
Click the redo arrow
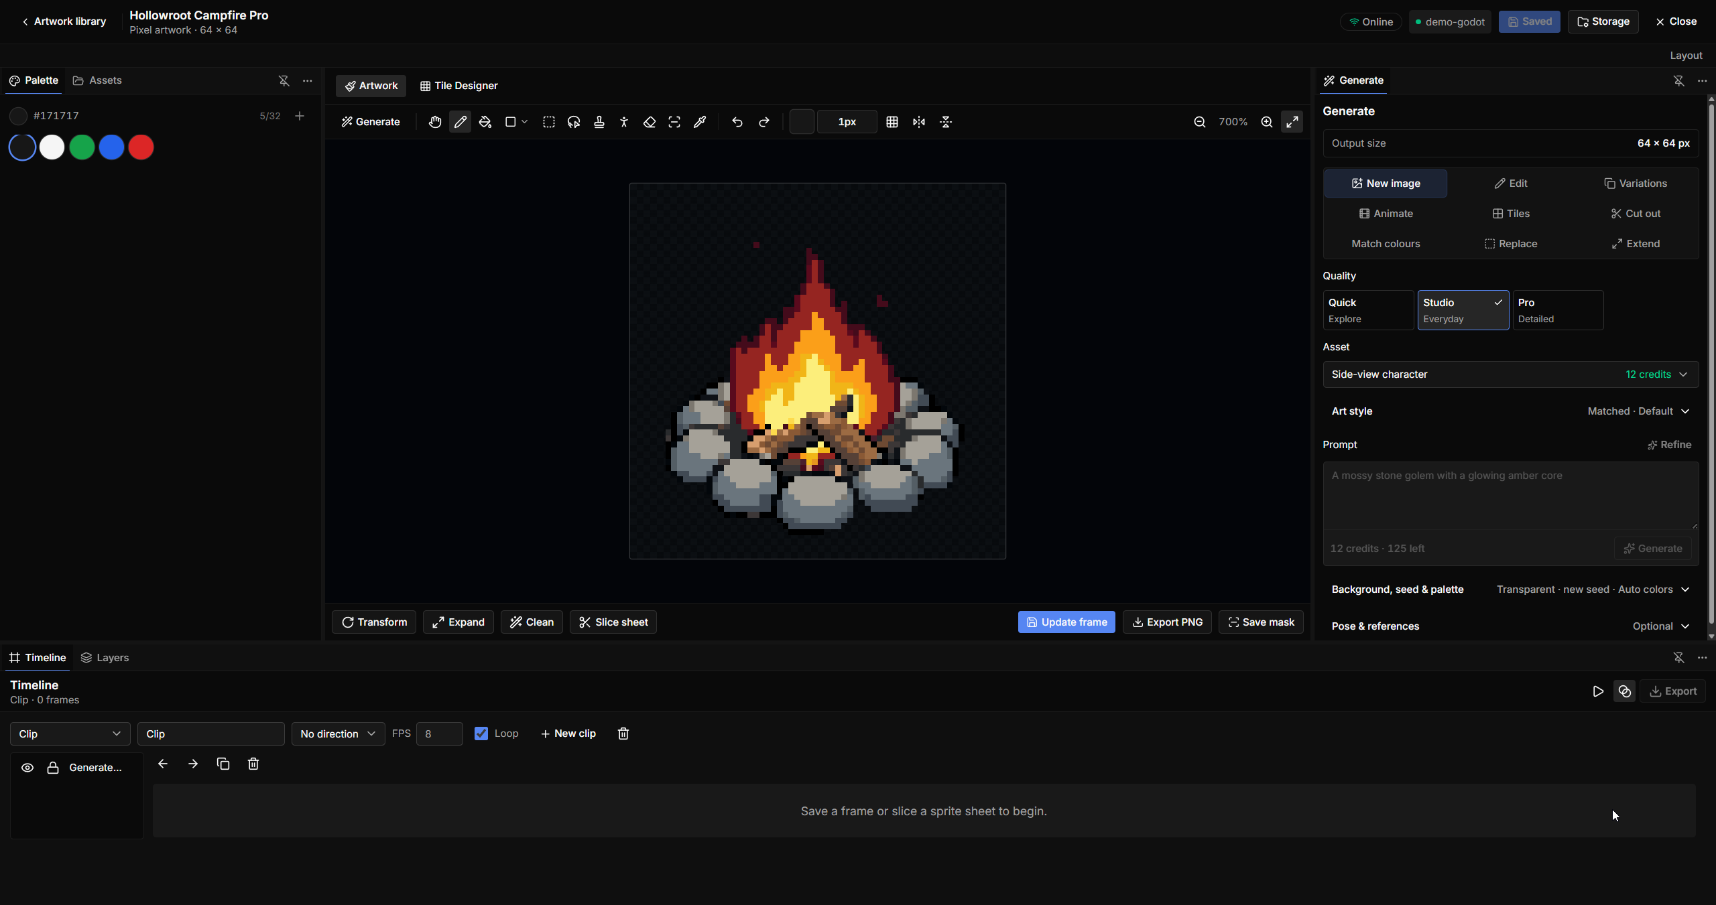[x=764, y=122]
